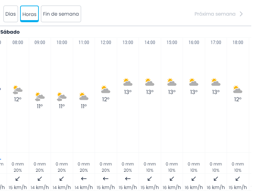Click the 11:00 west wind arrow
The image size is (253, 196).
click(x=84, y=179)
